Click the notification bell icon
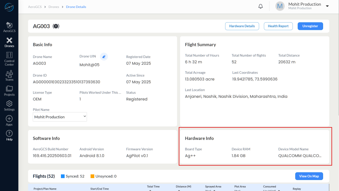 click(x=261, y=6)
